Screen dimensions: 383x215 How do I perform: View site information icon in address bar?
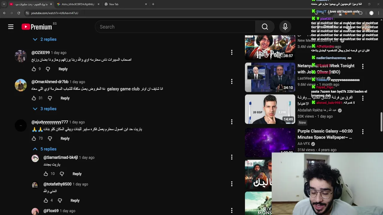pos(27,13)
